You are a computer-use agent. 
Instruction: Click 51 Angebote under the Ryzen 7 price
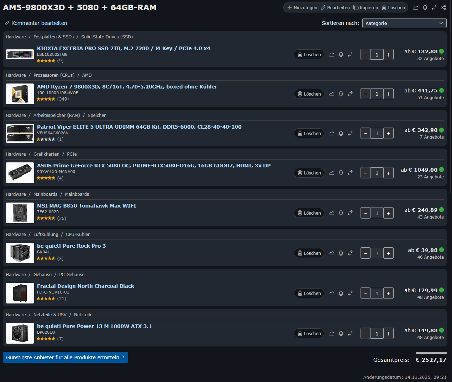point(430,98)
